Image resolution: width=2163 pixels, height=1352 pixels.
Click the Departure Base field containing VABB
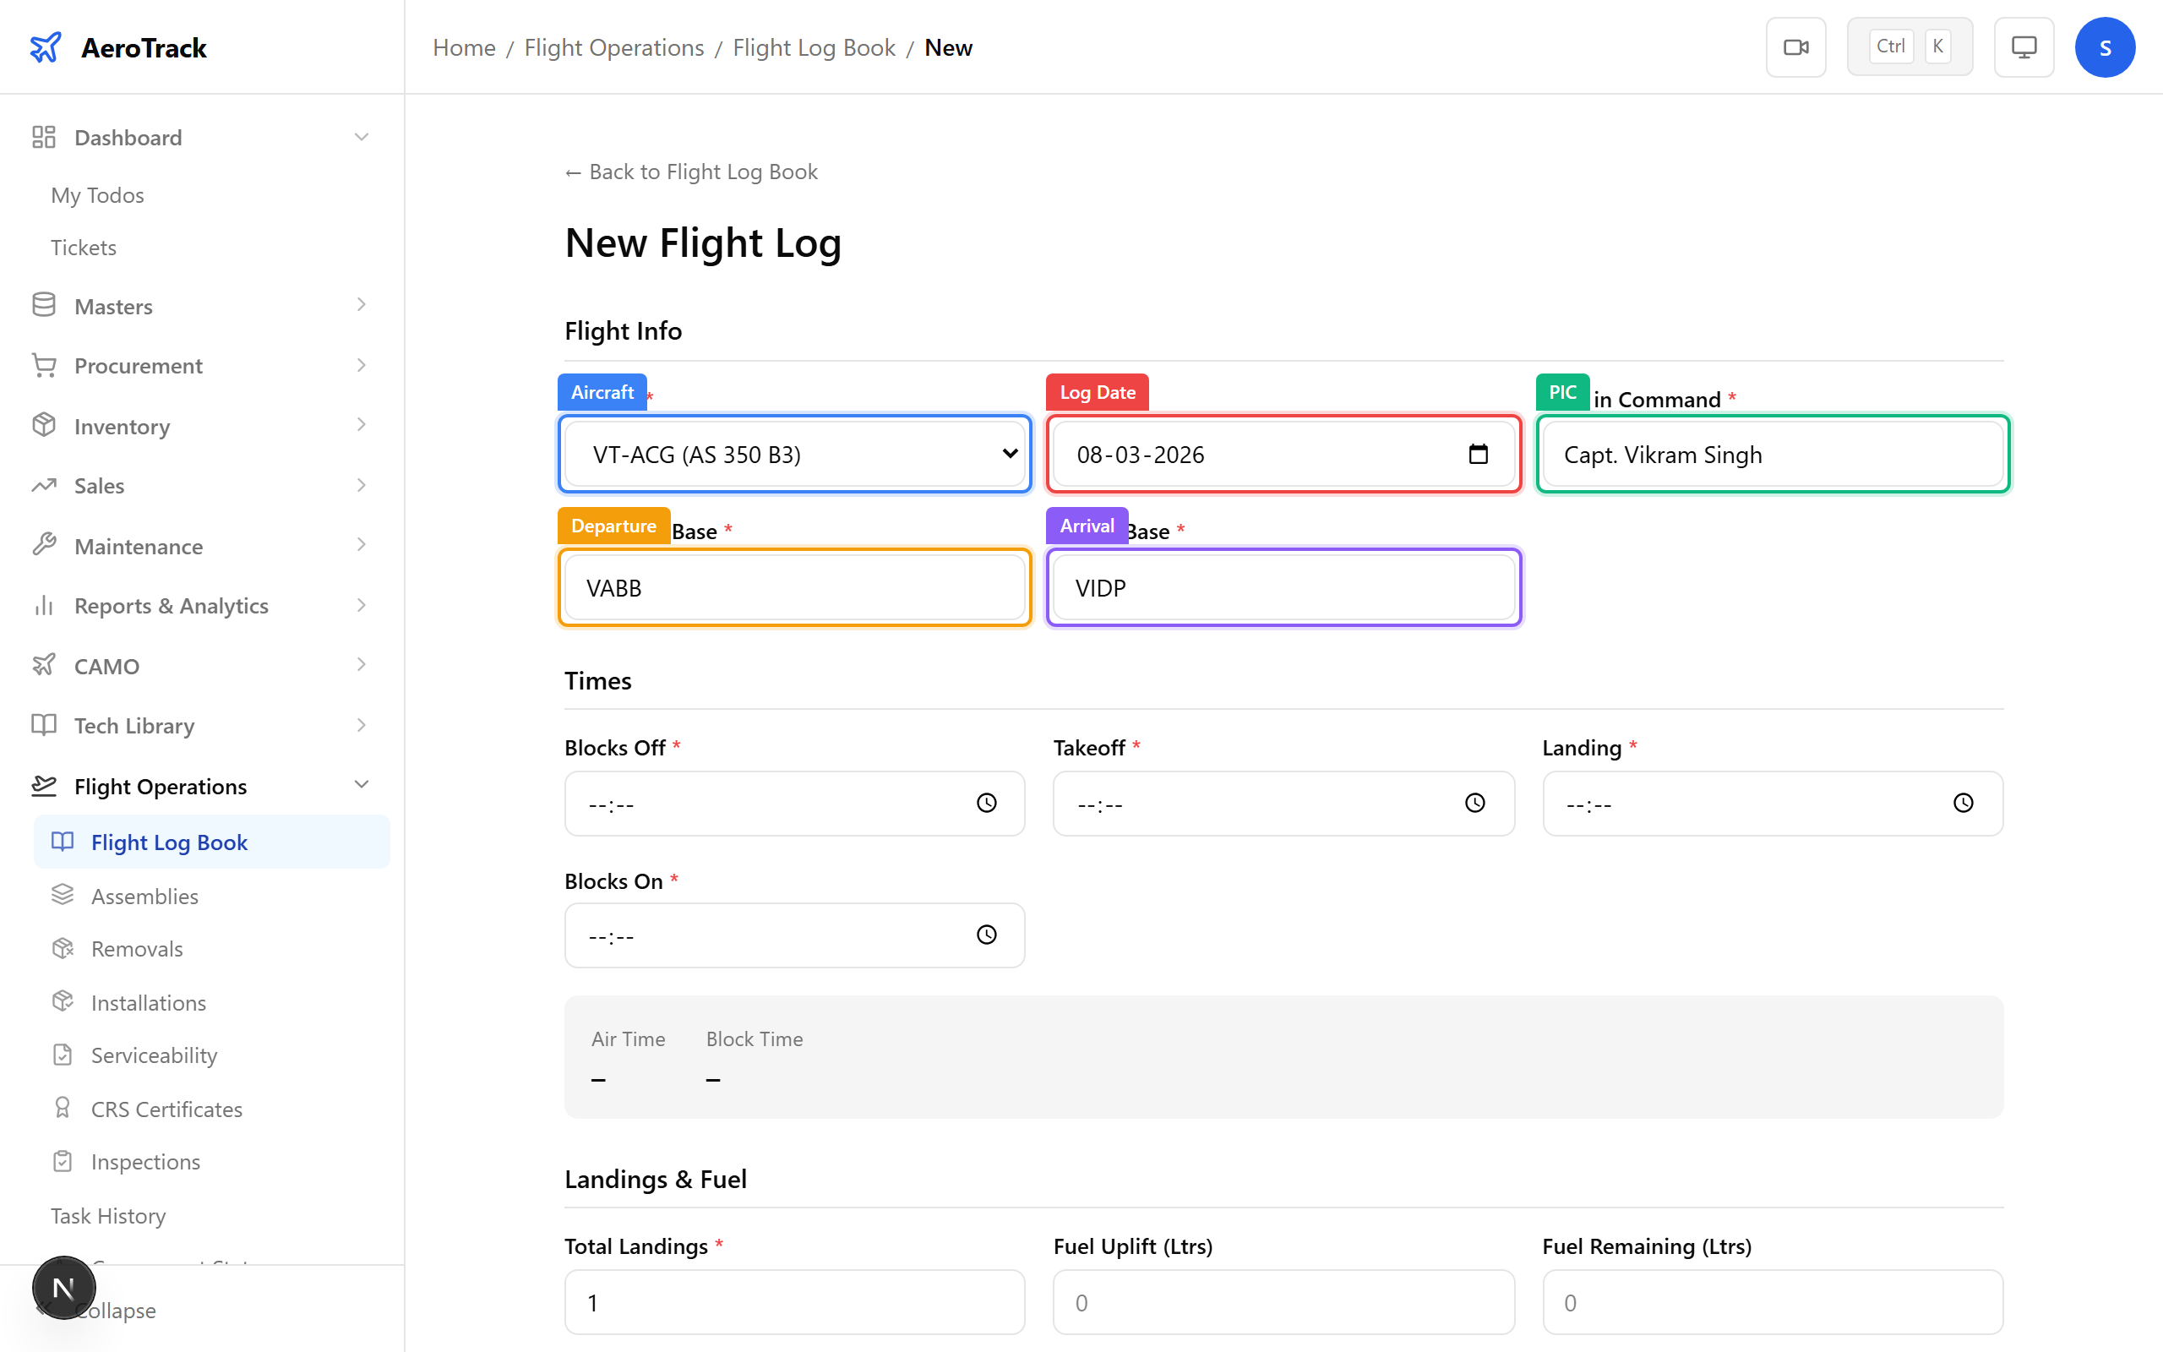pyautogui.click(x=793, y=587)
